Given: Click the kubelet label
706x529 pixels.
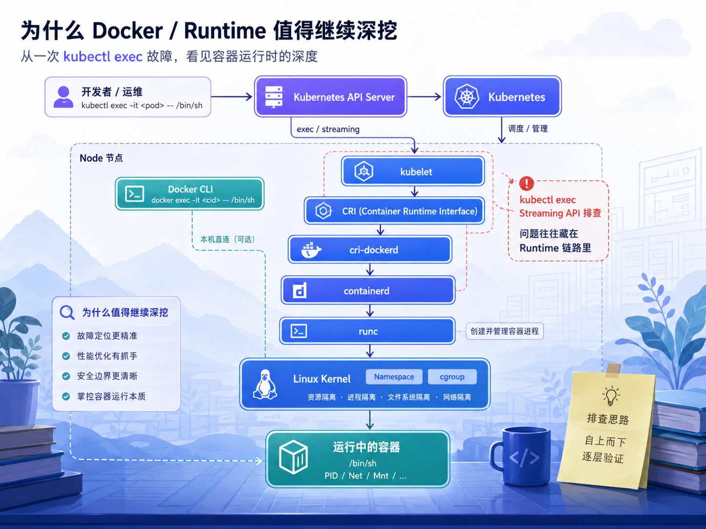Looking at the screenshot, I should (x=416, y=171).
